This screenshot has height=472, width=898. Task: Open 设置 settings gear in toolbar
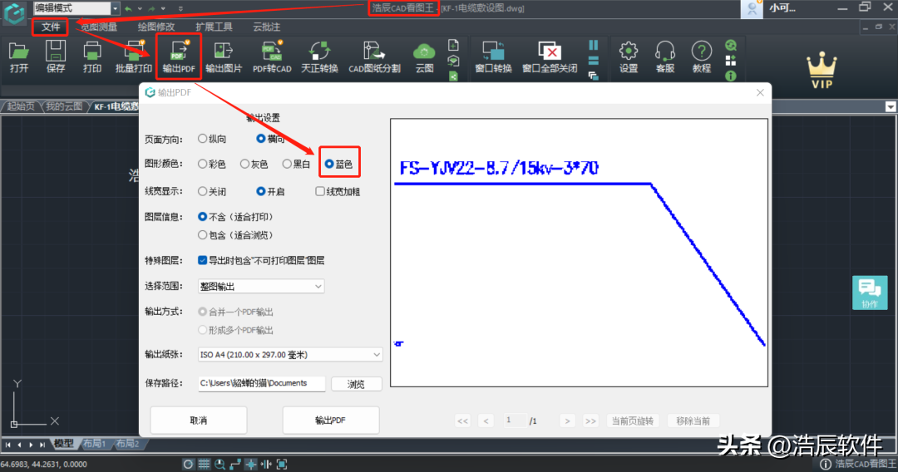pyautogui.click(x=629, y=57)
